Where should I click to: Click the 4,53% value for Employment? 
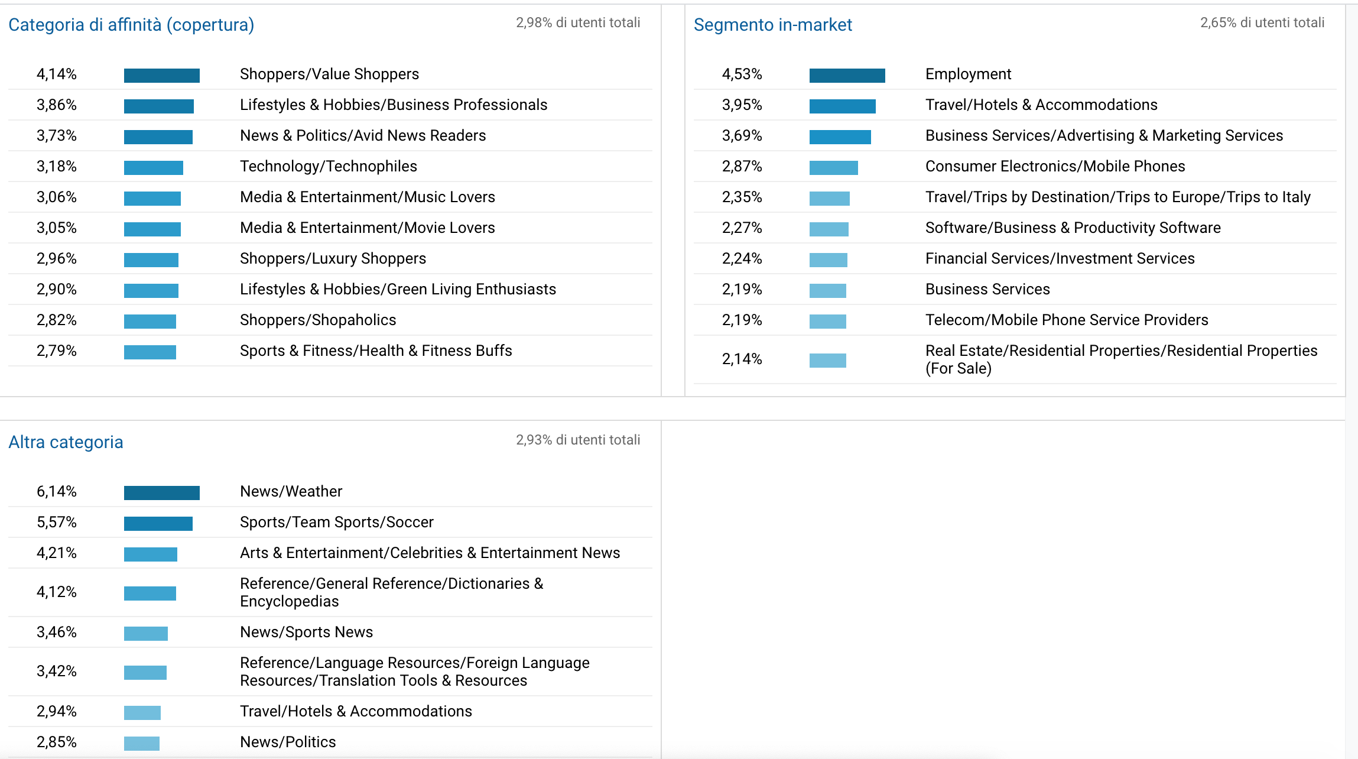point(742,74)
